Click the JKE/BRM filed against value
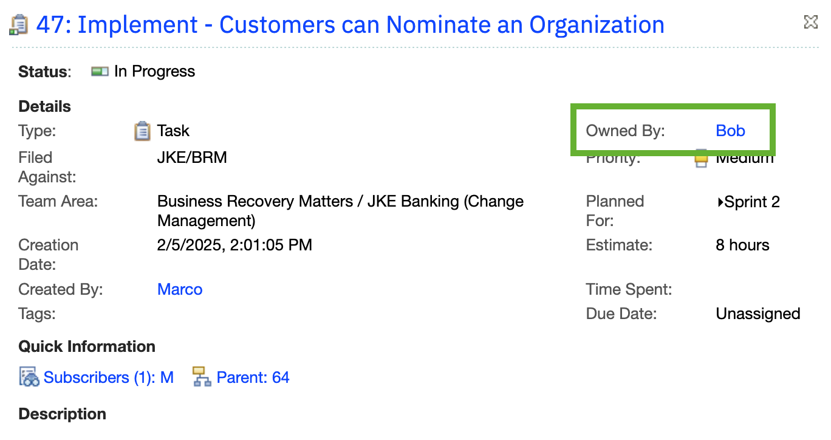This screenshot has width=831, height=440. click(x=192, y=158)
